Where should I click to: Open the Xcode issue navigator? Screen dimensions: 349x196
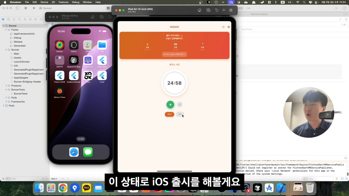(x=25, y=19)
